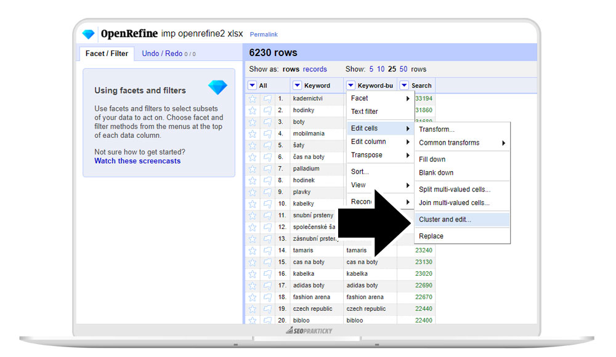Switch view to records
The height and width of the screenshot is (357, 616).
pyautogui.click(x=315, y=69)
